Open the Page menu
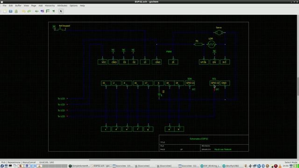 [34, 6]
